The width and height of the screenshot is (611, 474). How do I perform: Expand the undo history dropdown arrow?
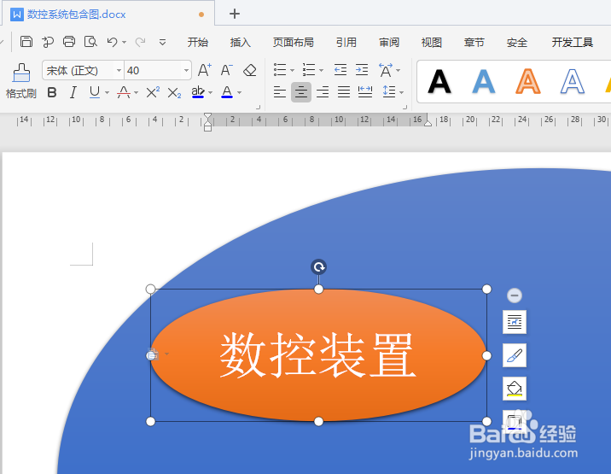[124, 42]
